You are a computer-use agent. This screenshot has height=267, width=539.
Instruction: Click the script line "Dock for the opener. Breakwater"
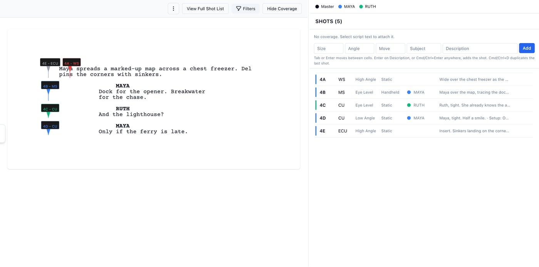click(x=152, y=91)
